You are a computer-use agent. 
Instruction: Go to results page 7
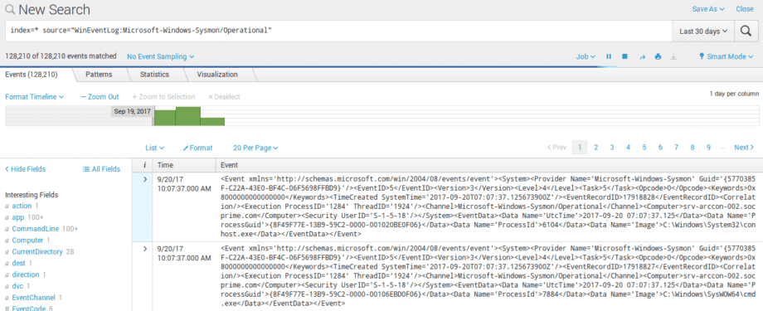[677, 148]
